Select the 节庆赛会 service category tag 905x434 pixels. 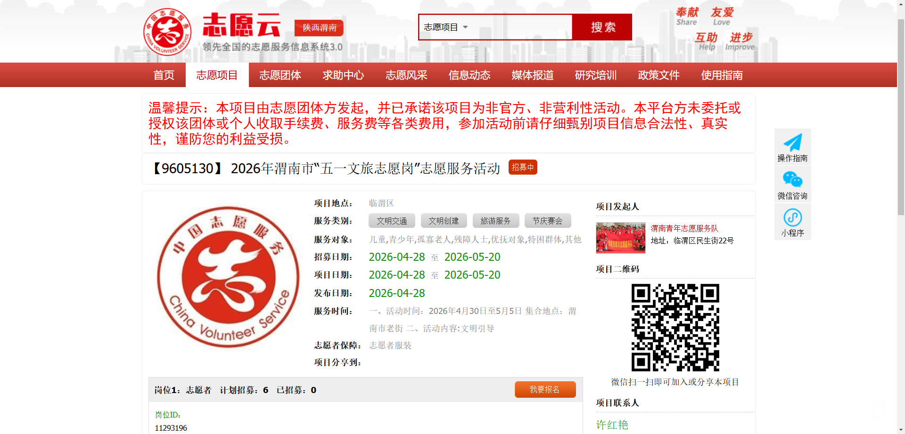click(x=547, y=221)
